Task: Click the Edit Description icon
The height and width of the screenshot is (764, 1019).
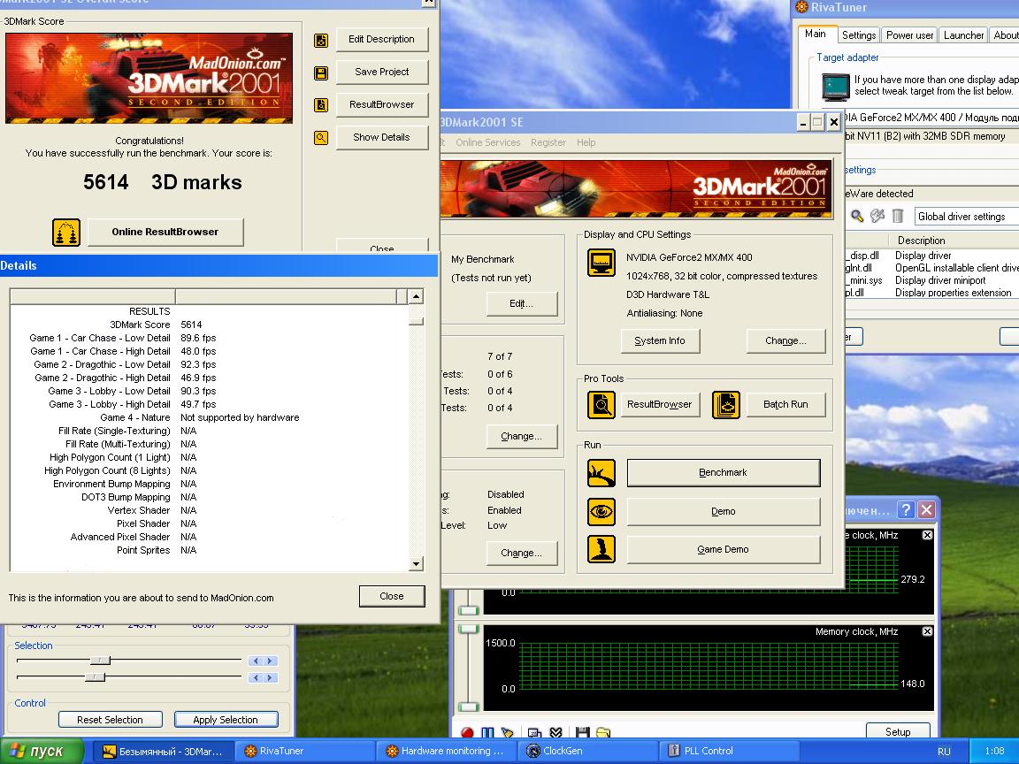Action: tap(321, 41)
